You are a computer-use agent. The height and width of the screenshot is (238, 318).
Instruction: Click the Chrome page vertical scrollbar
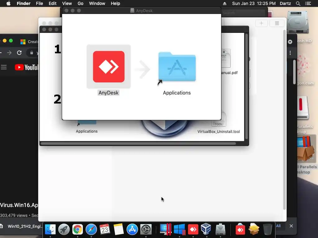tap(294, 72)
